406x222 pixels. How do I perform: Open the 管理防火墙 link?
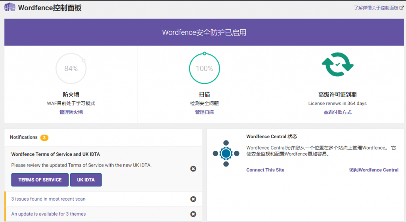point(71,112)
